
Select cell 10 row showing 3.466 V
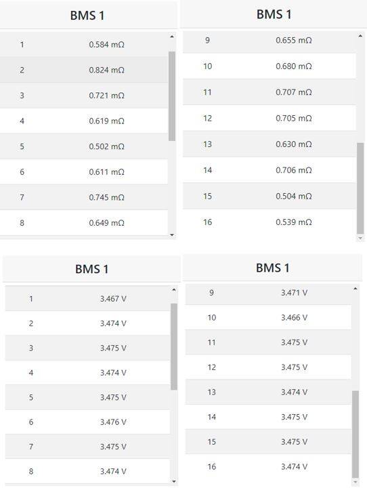coord(268,317)
